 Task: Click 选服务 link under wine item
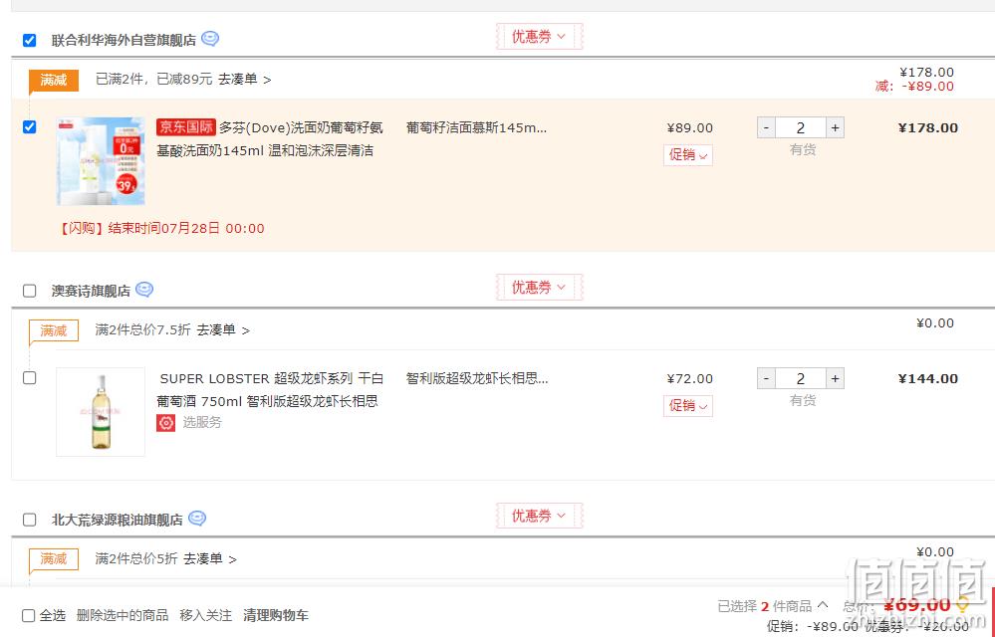tap(202, 423)
